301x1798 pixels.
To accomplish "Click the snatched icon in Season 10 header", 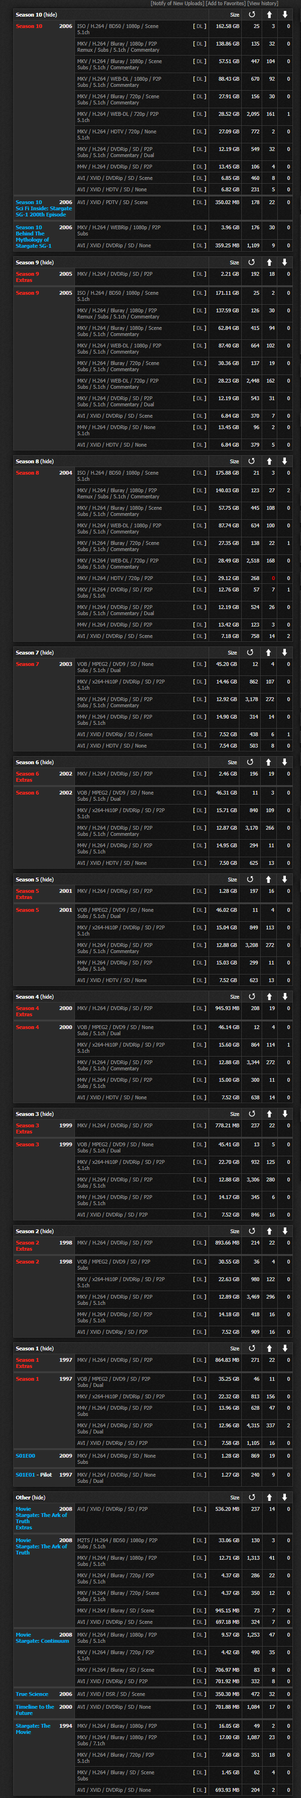I will [x=252, y=15].
